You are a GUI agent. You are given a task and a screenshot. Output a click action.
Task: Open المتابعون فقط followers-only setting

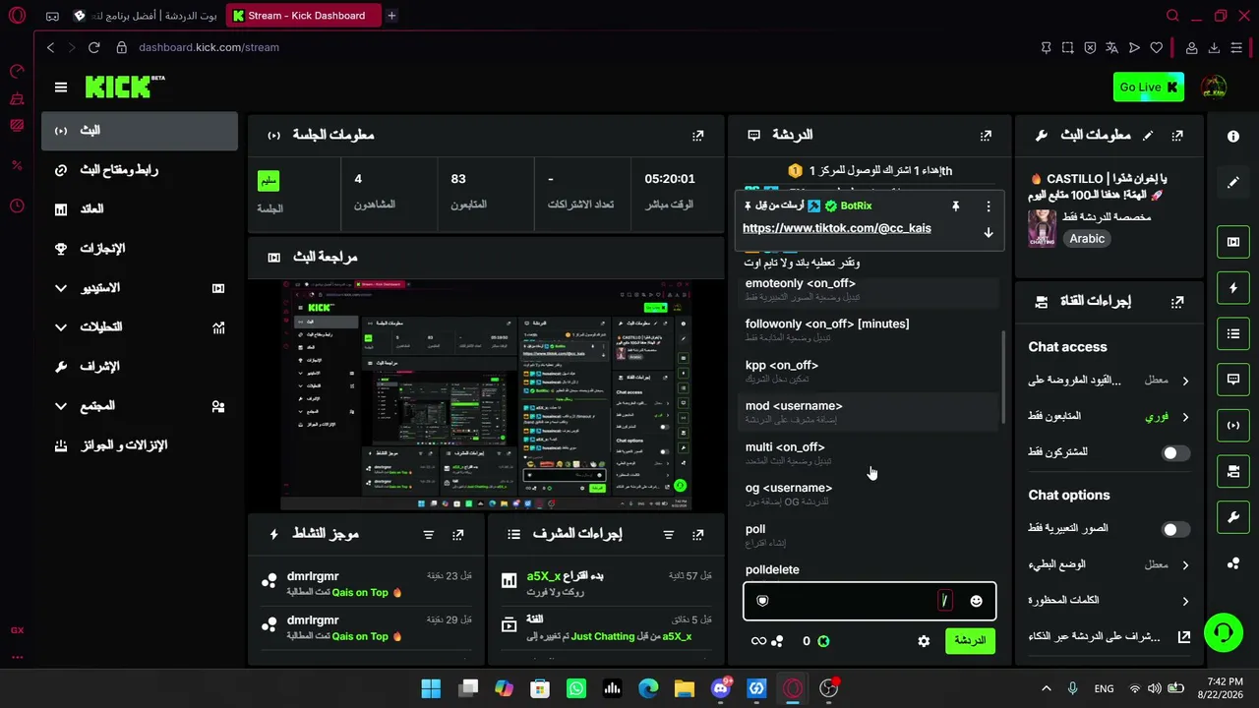[x=1109, y=417]
